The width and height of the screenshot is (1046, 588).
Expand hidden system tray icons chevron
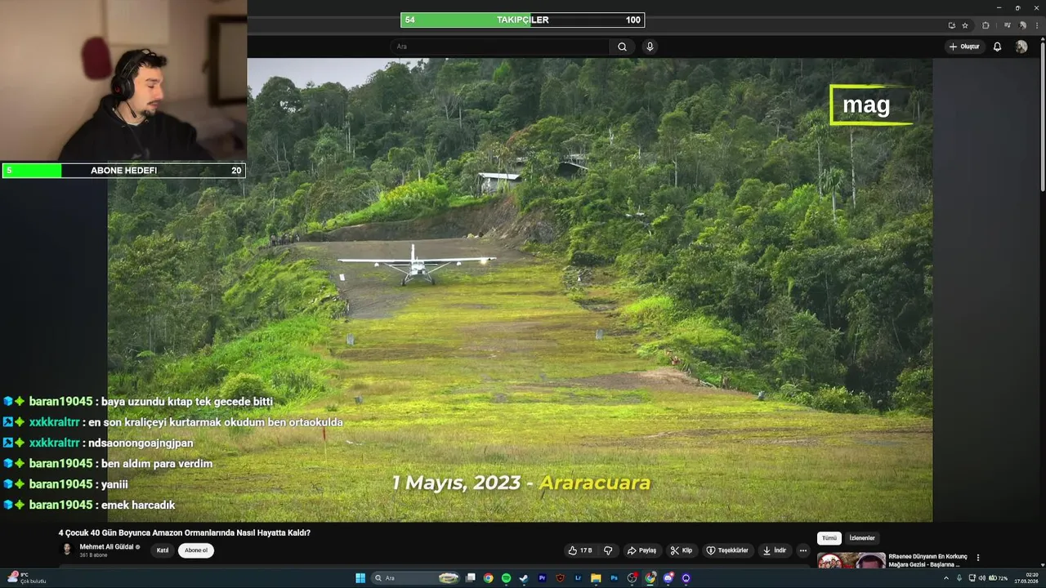coord(946,578)
